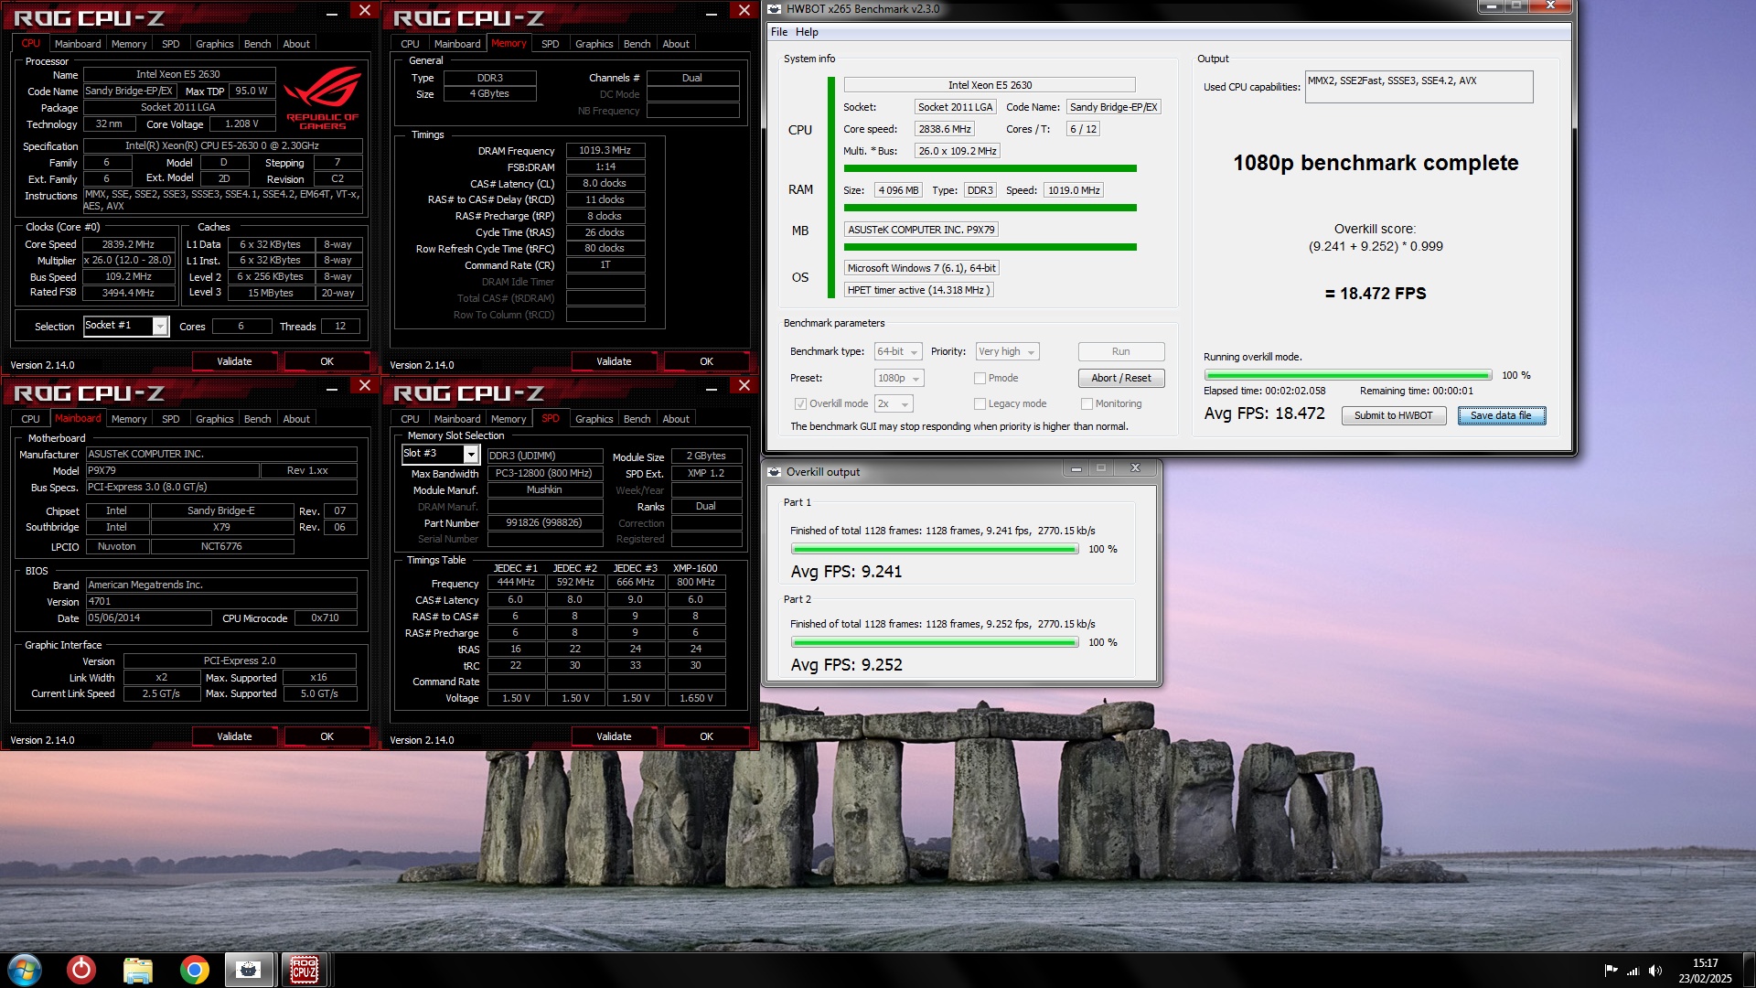
Task: Click the DRAM Frequency value 1019.3 MHz
Action: 605,150
